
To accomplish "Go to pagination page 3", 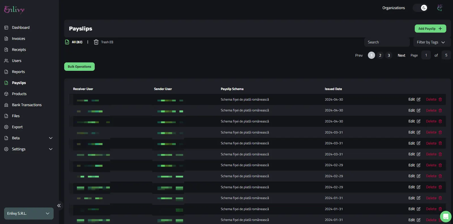I will tap(389, 55).
